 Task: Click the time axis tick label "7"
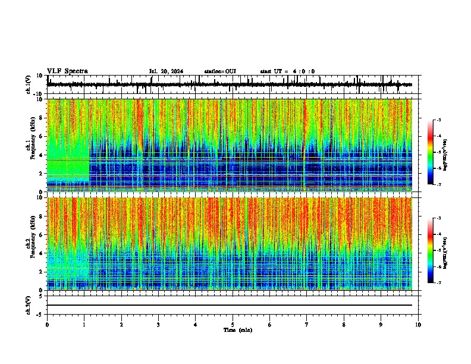[x=307, y=325]
